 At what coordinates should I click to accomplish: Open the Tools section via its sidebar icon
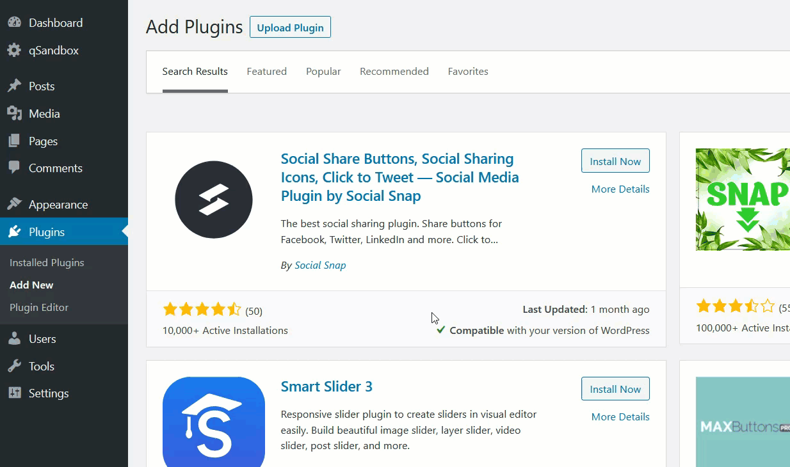(15, 366)
